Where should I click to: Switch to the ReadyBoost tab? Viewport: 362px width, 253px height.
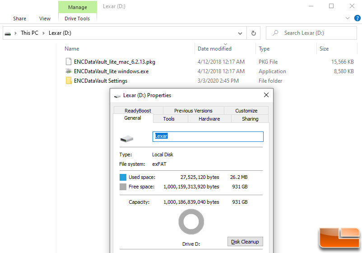[x=138, y=110]
